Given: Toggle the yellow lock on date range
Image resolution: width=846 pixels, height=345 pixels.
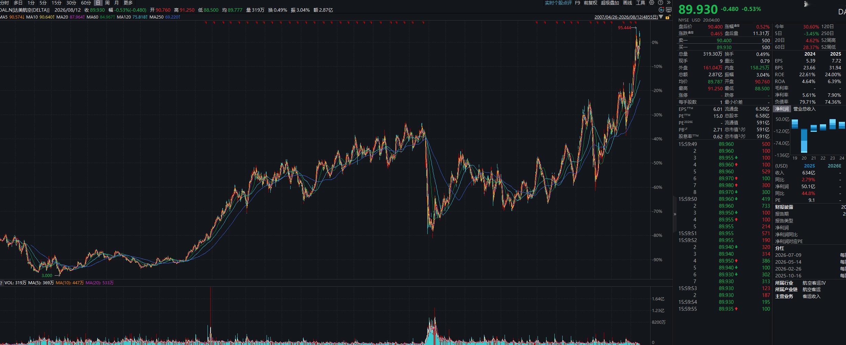Looking at the screenshot, I should [667, 17].
